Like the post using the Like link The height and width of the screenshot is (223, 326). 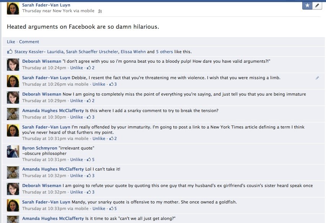pos(11,42)
